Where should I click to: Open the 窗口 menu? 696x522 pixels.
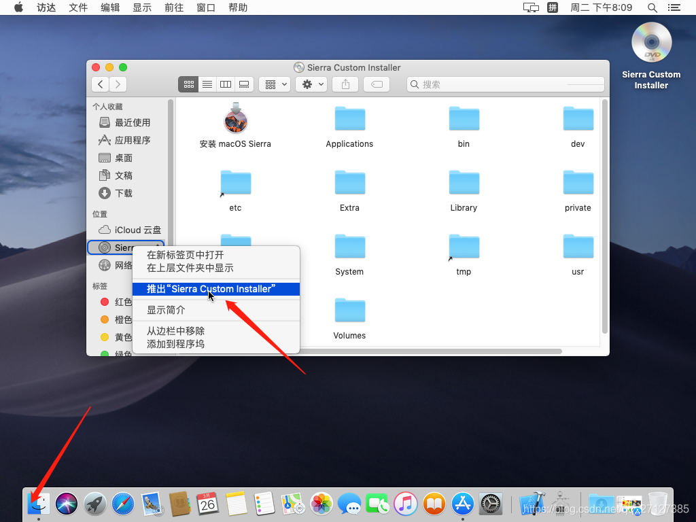[x=206, y=7]
